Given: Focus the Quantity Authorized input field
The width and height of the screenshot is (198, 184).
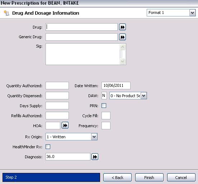Looking at the screenshot, I should tap(57, 86).
